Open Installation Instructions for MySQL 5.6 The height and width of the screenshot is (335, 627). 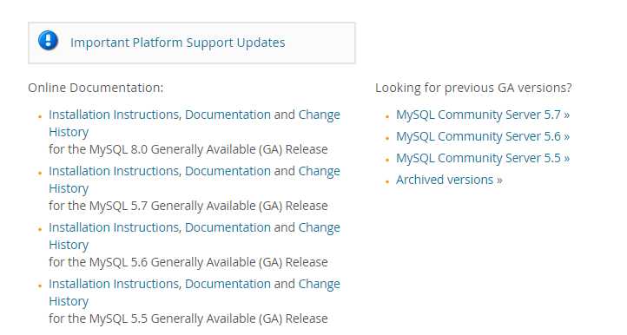114,227
